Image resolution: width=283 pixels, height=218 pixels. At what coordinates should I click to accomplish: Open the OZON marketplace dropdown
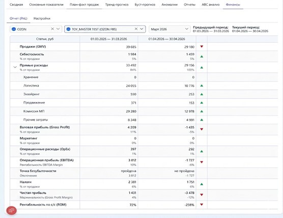pyautogui.click(x=58, y=29)
